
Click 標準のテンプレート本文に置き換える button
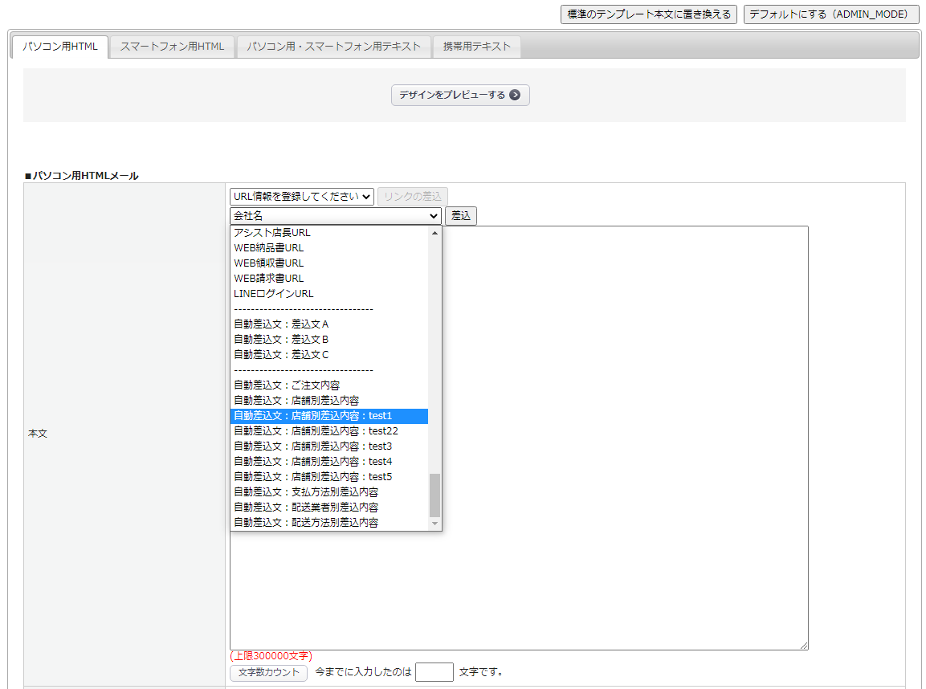coord(648,14)
